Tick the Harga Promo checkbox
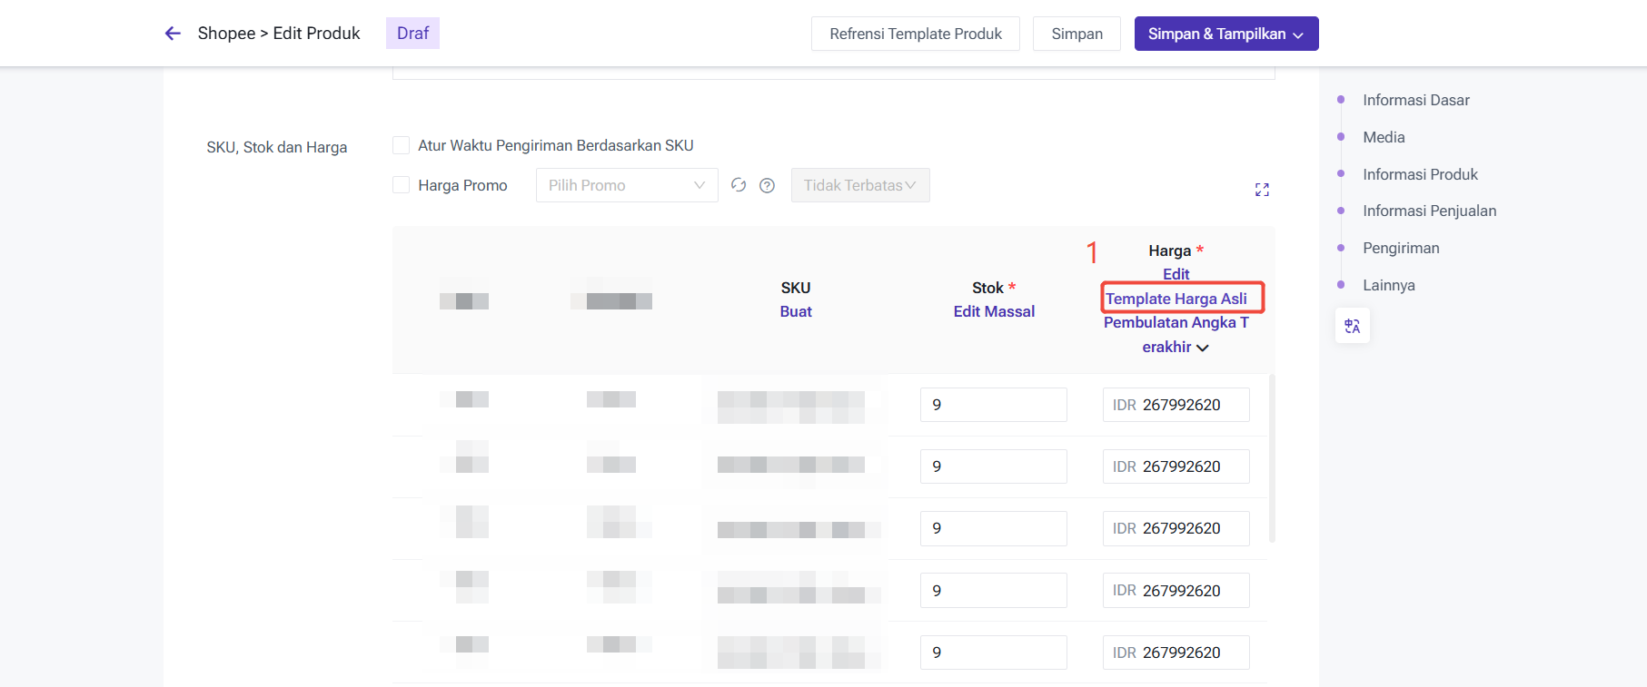Viewport: 1647px width, 687px height. coord(401,185)
